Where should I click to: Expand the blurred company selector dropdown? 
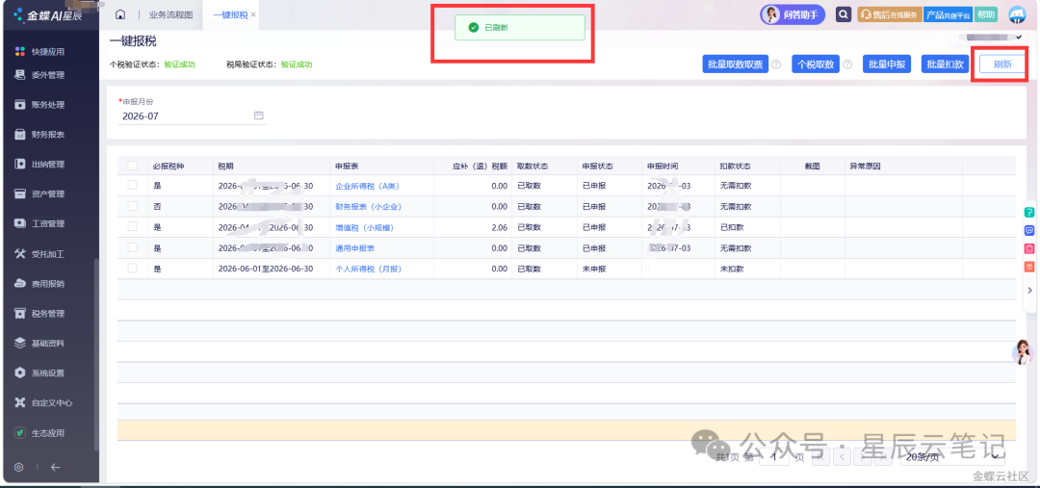(993, 38)
